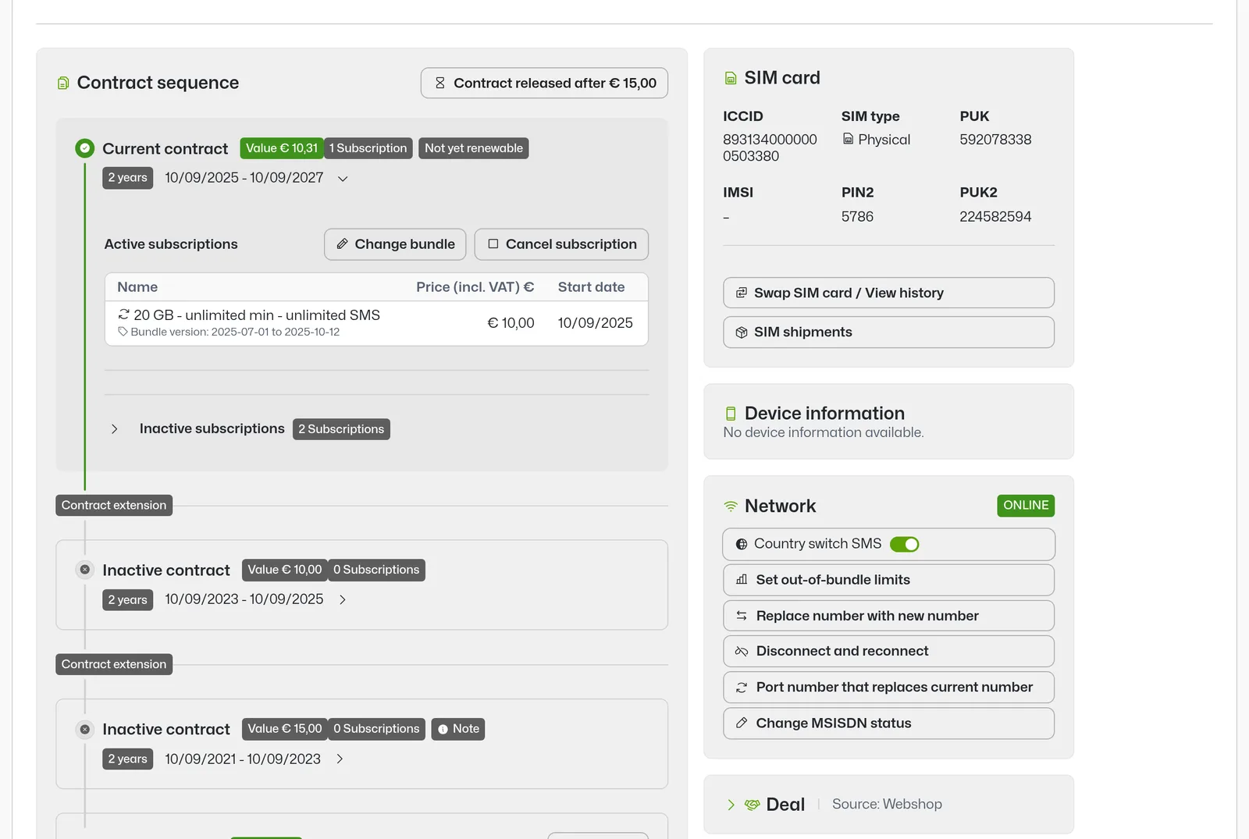Click the recurring icon beside 20 GB bundle
Screen dimensions: 1249x839
point(123,314)
